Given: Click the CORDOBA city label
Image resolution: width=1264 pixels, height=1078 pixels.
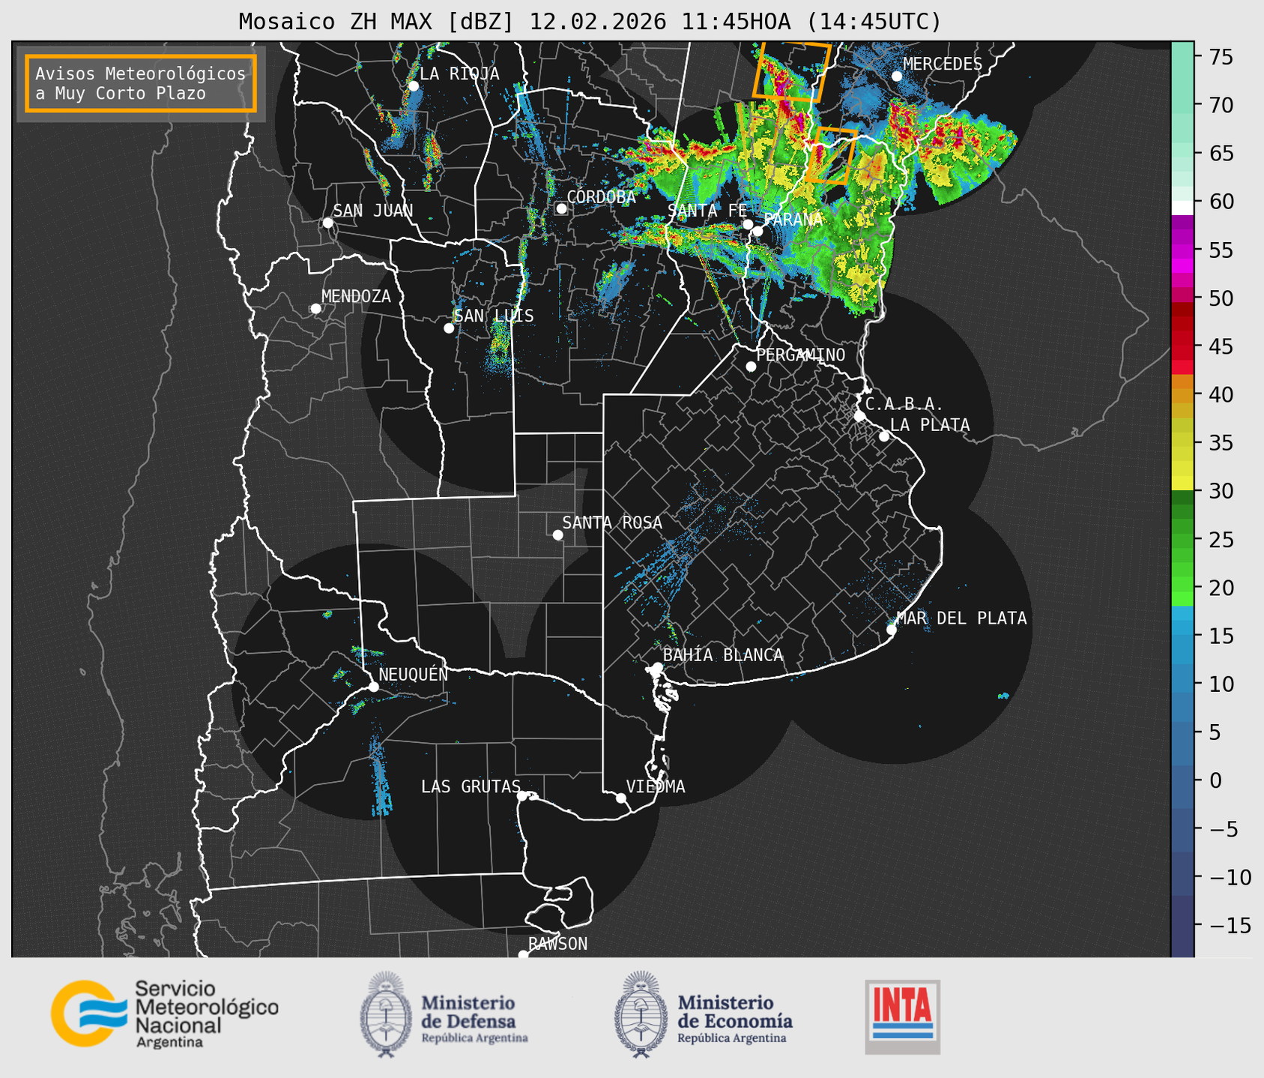Looking at the screenshot, I should 601,197.
